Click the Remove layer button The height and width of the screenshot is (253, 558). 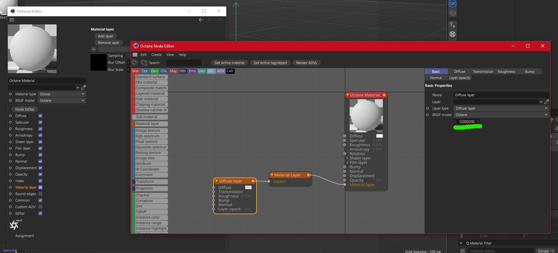click(109, 43)
